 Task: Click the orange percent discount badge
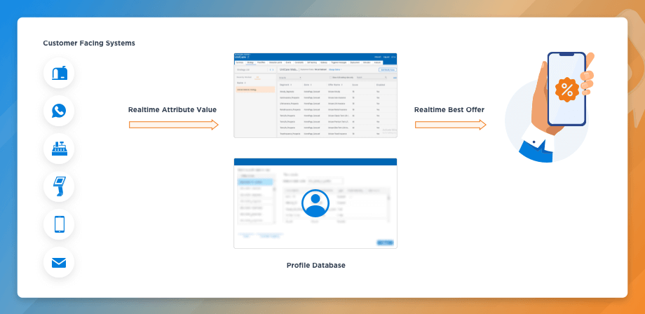[x=567, y=89]
